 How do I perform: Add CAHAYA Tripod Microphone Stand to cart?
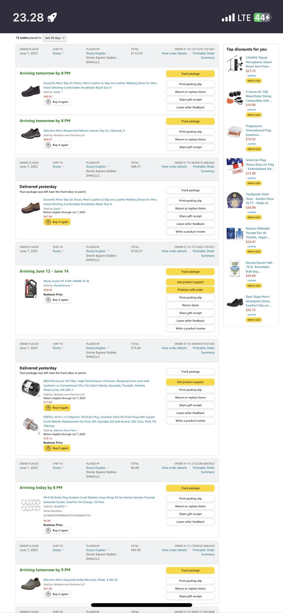[x=254, y=81]
